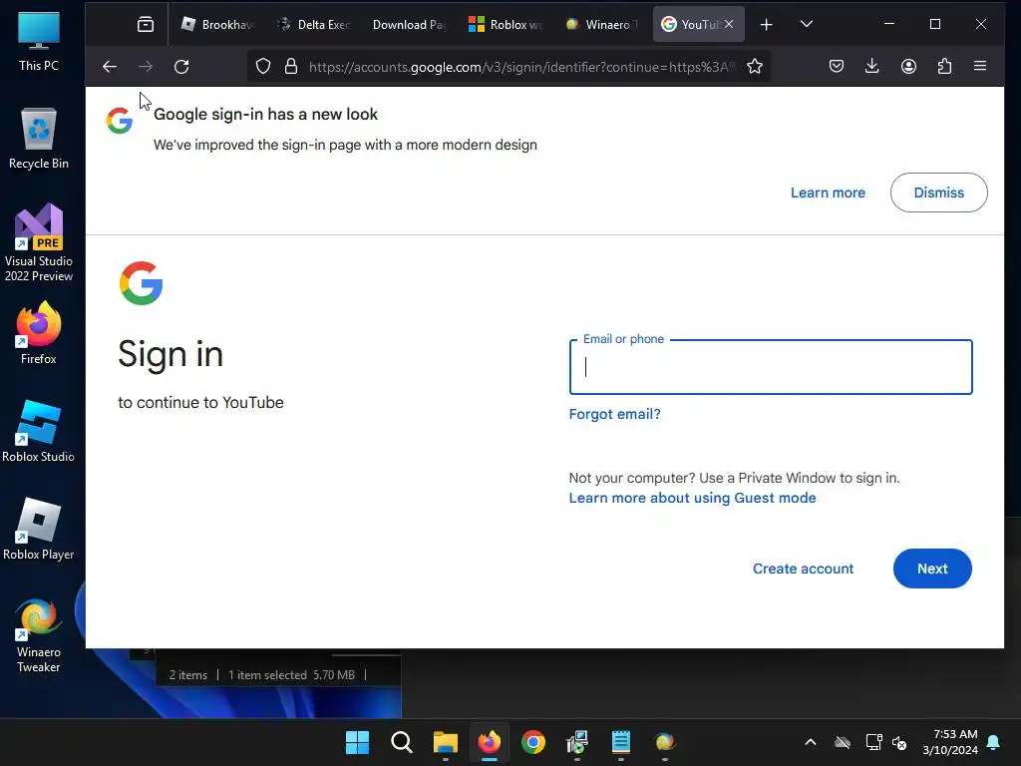Open the network status tray icon
Viewport: 1021px width, 766px height.
(x=873, y=742)
